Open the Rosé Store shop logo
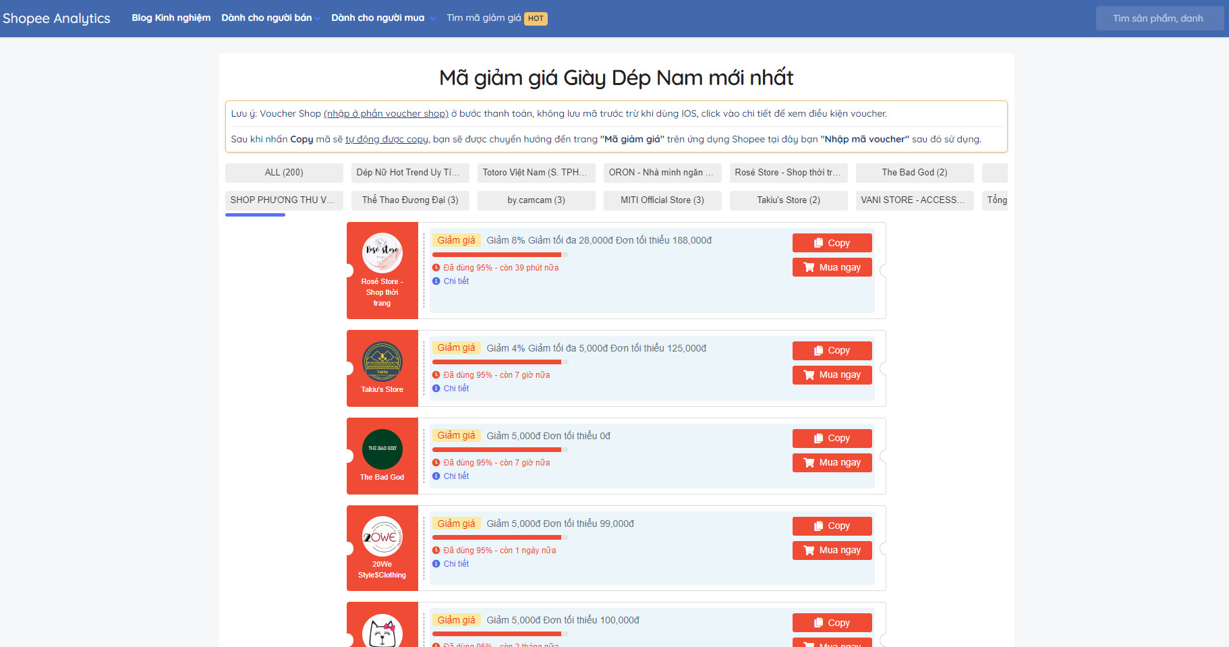Image resolution: width=1229 pixels, height=647 pixels. coord(382,253)
